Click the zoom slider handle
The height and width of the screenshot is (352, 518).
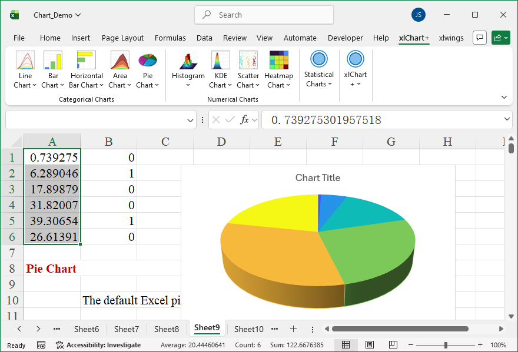pos(446,345)
